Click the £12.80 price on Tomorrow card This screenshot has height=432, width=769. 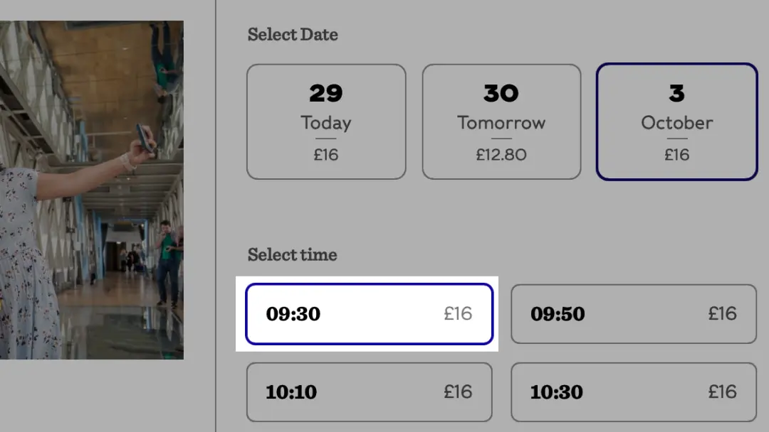click(x=501, y=154)
